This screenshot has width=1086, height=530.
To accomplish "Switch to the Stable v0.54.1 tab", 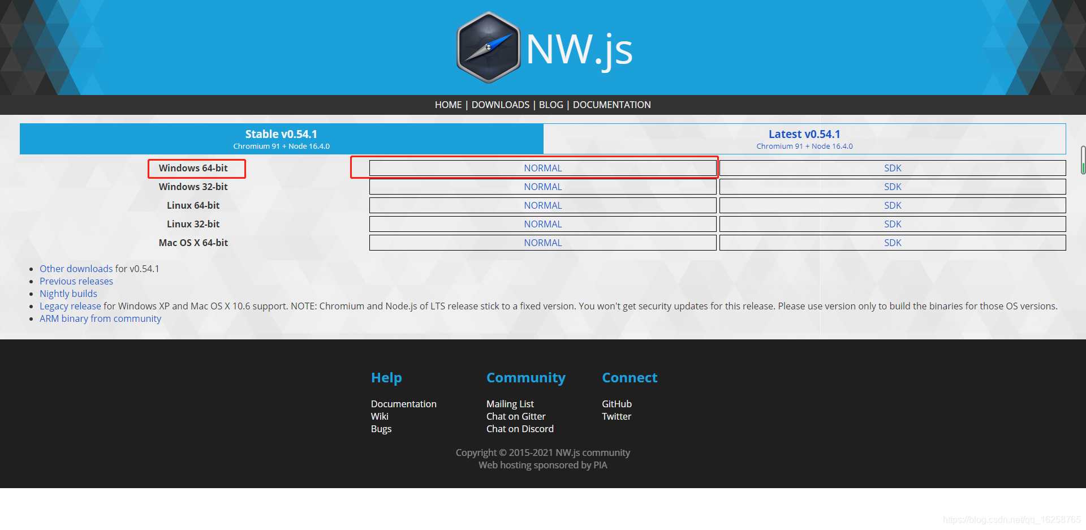I will pos(281,139).
